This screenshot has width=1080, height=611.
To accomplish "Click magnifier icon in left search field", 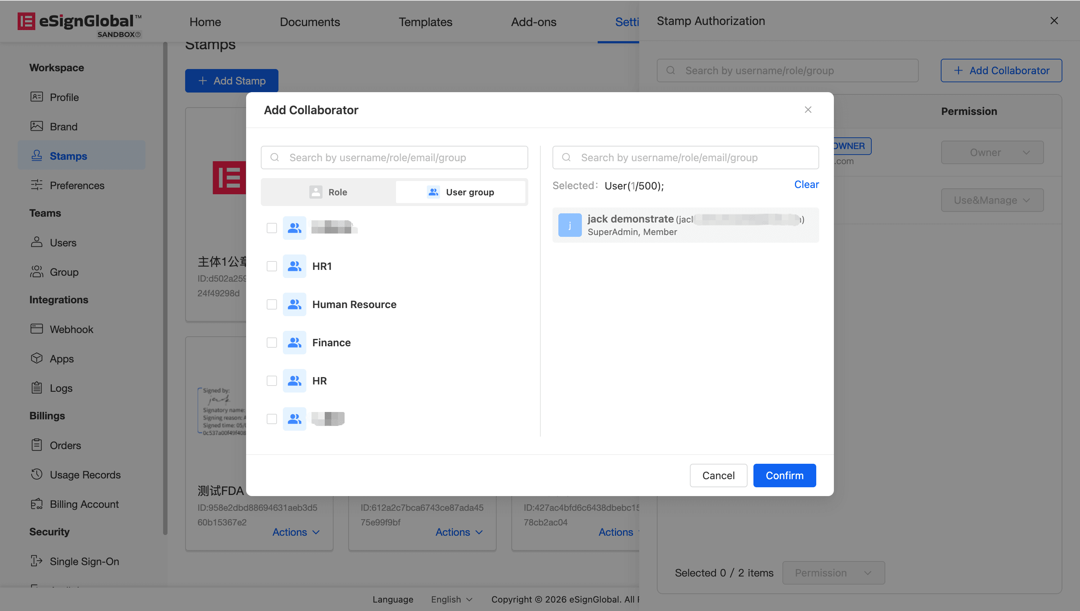I will (275, 158).
